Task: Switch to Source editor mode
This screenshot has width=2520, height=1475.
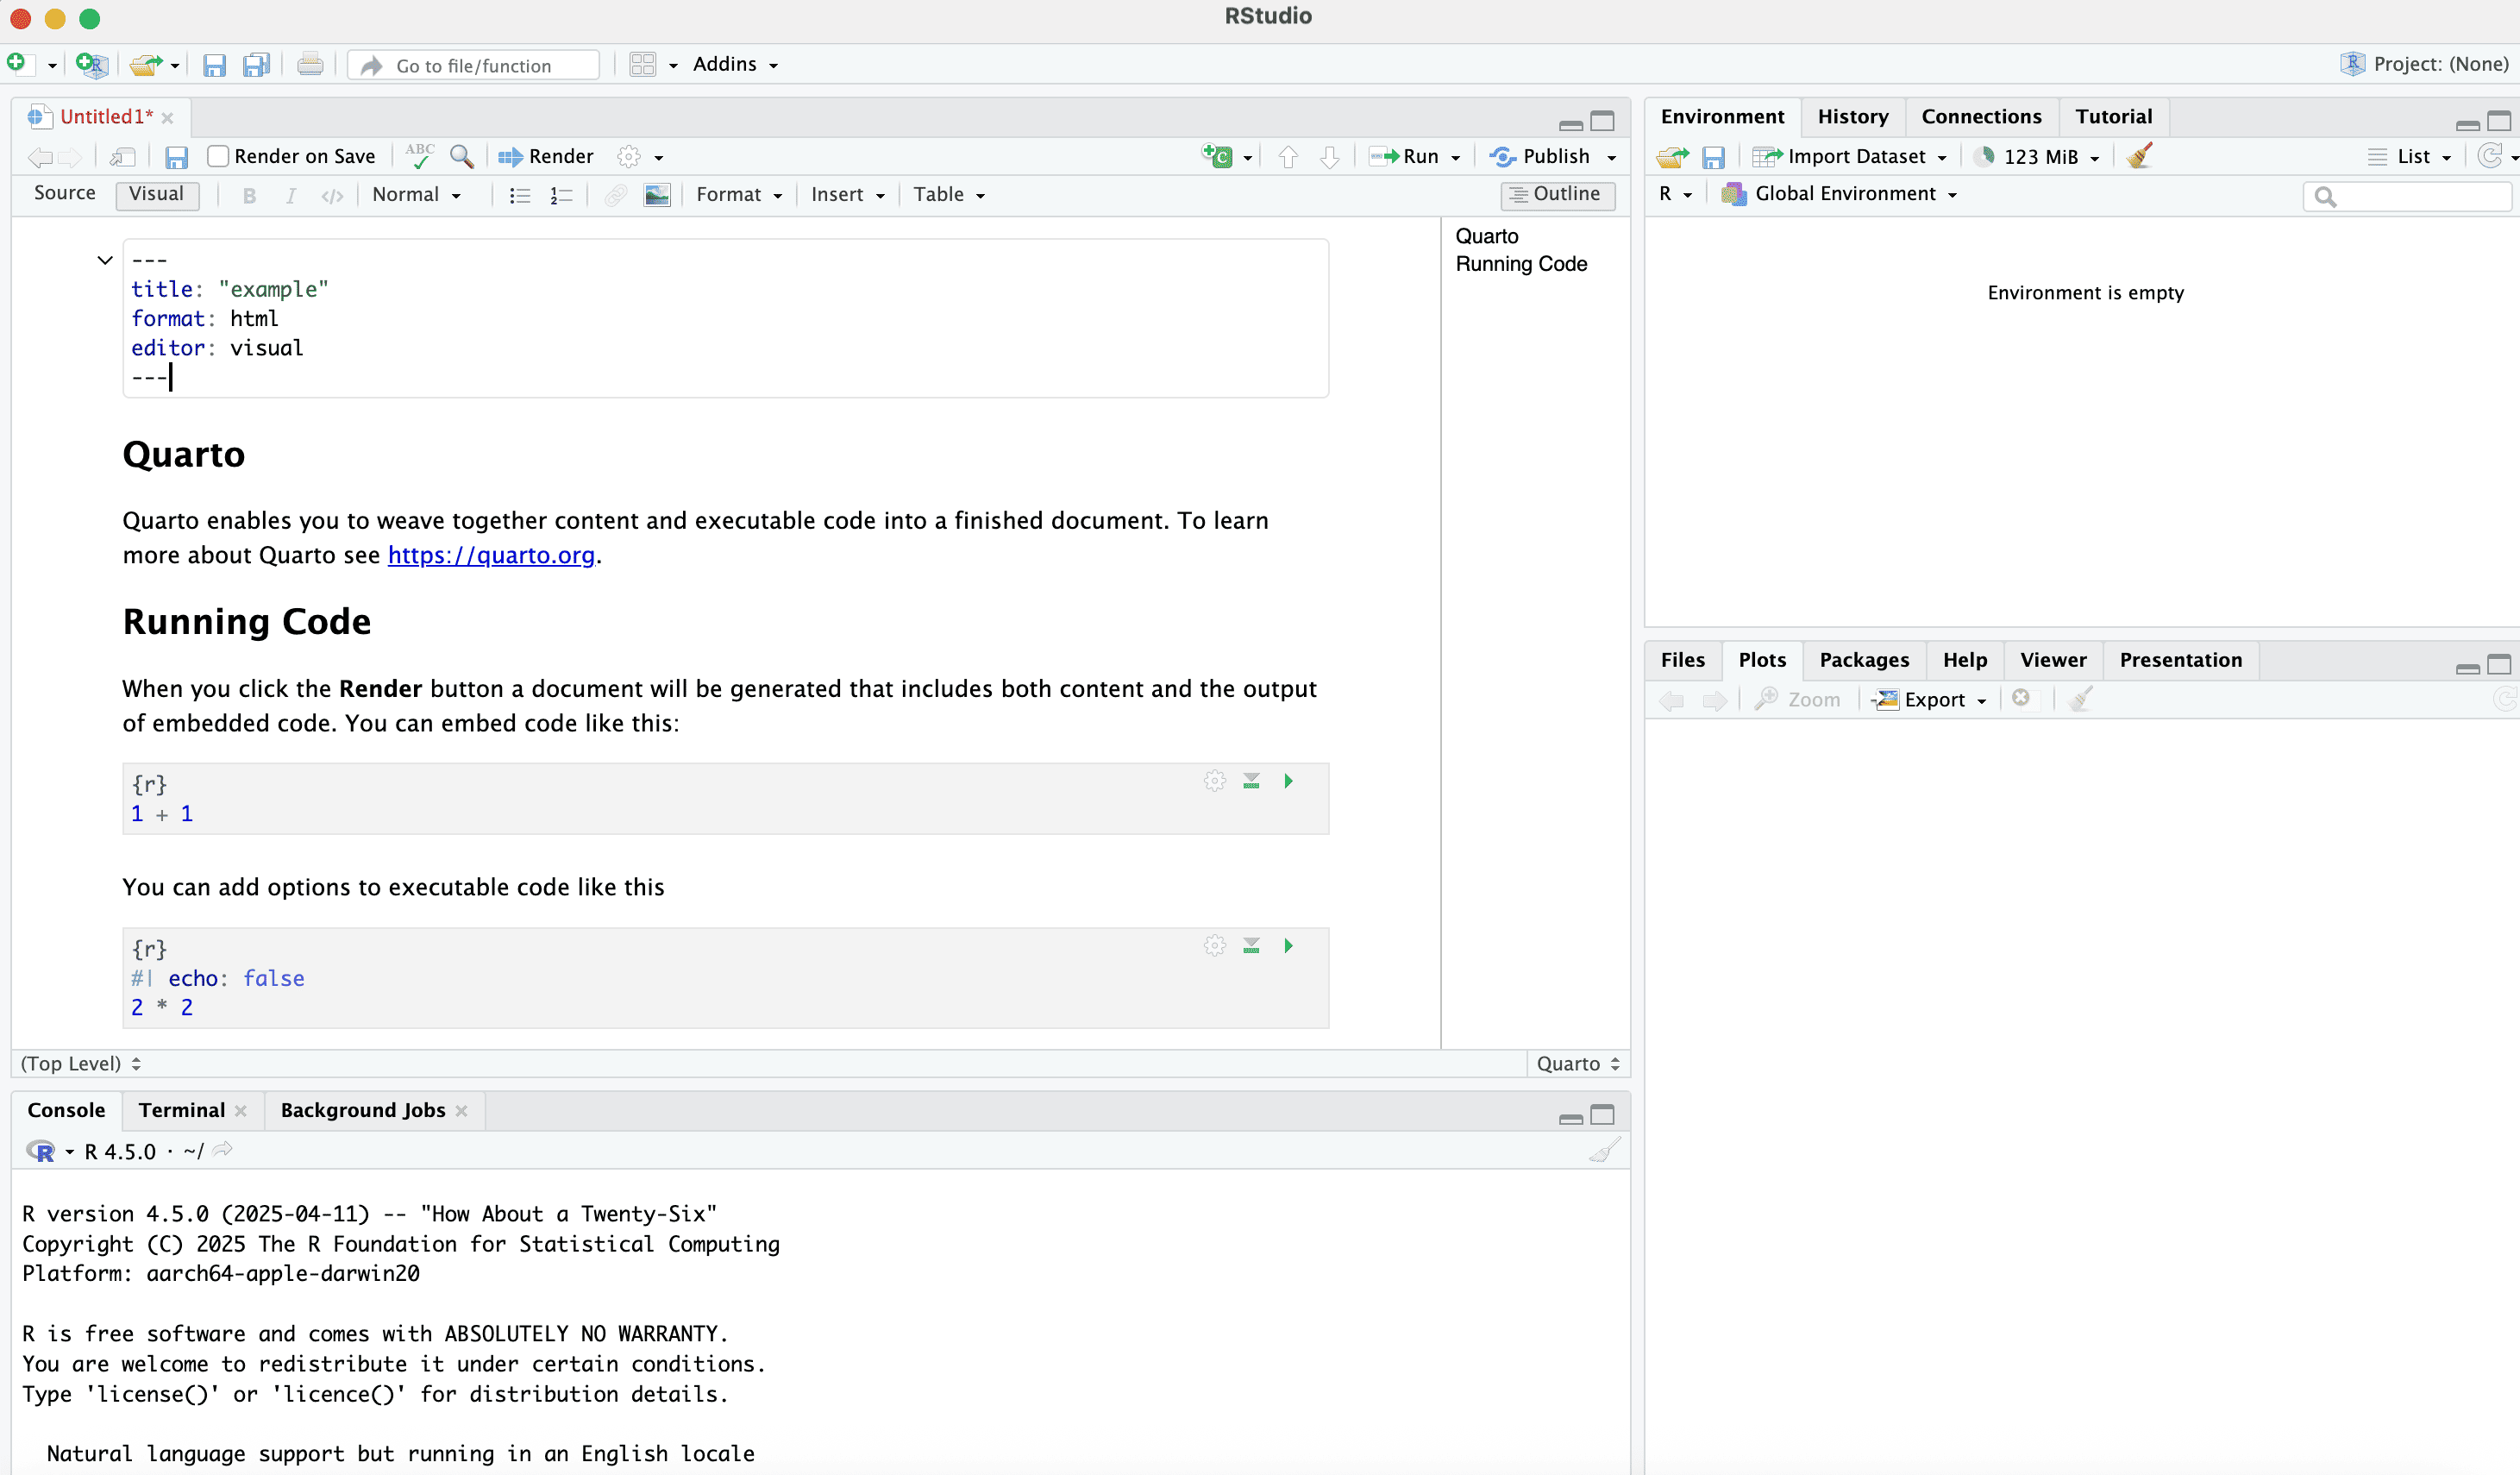Action: point(65,194)
